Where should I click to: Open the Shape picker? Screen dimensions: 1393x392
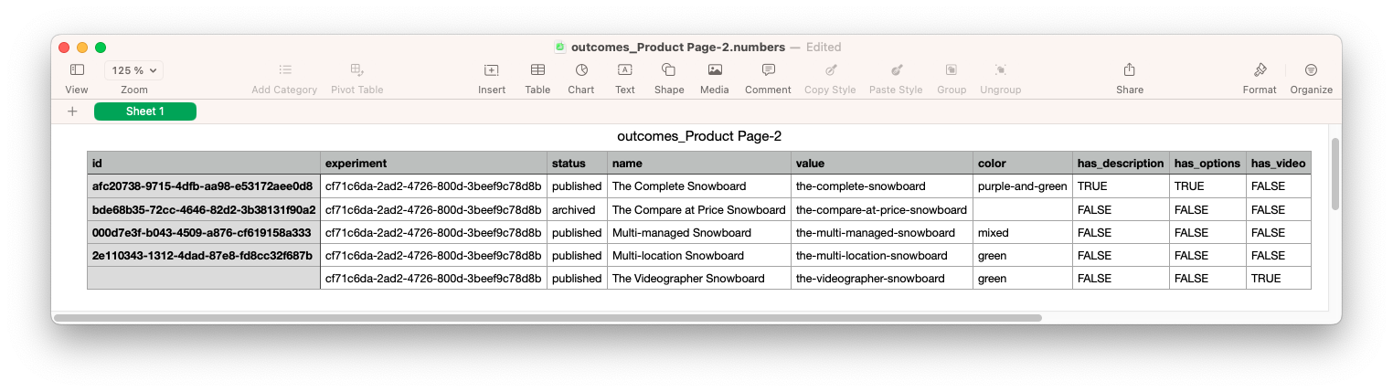pyautogui.click(x=669, y=70)
